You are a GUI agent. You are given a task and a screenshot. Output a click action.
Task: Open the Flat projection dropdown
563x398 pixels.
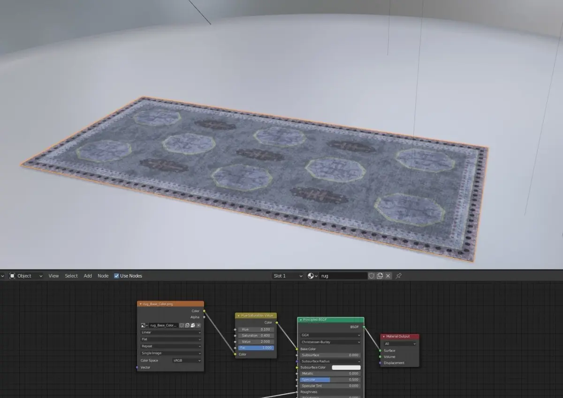coord(171,339)
